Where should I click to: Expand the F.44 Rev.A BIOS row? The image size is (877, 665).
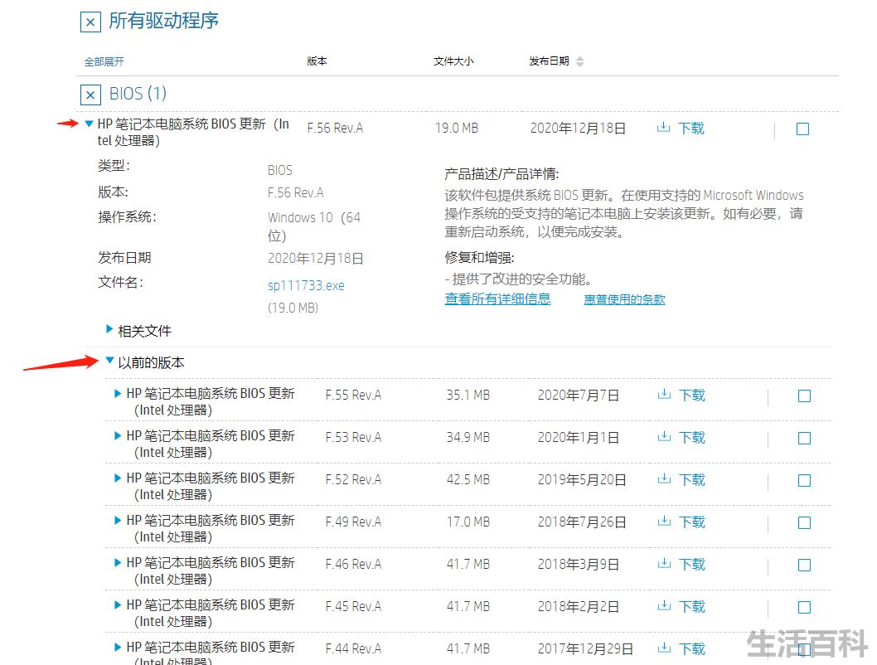tap(118, 647)
